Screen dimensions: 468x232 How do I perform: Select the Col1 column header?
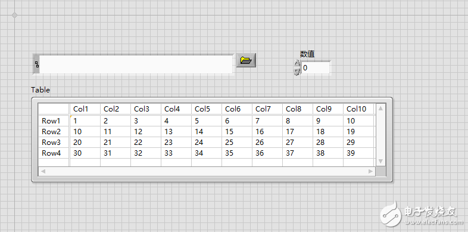(x=85, y=109)
